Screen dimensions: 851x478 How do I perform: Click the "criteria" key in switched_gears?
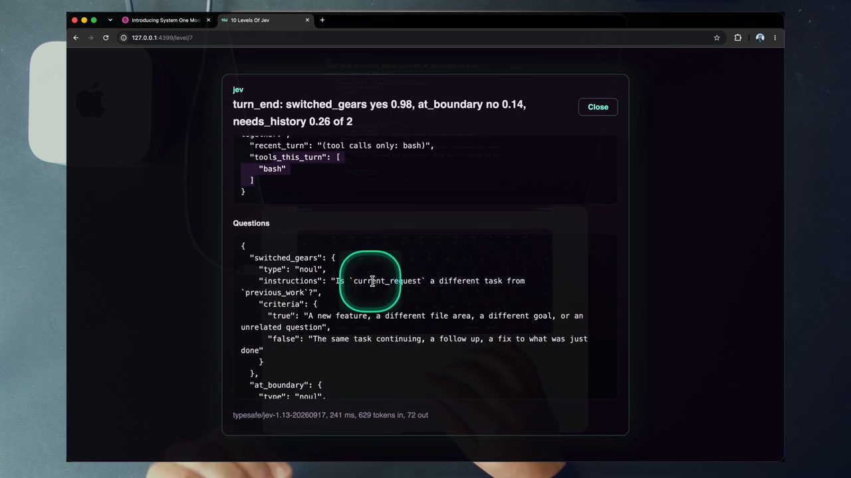point(281,304)
